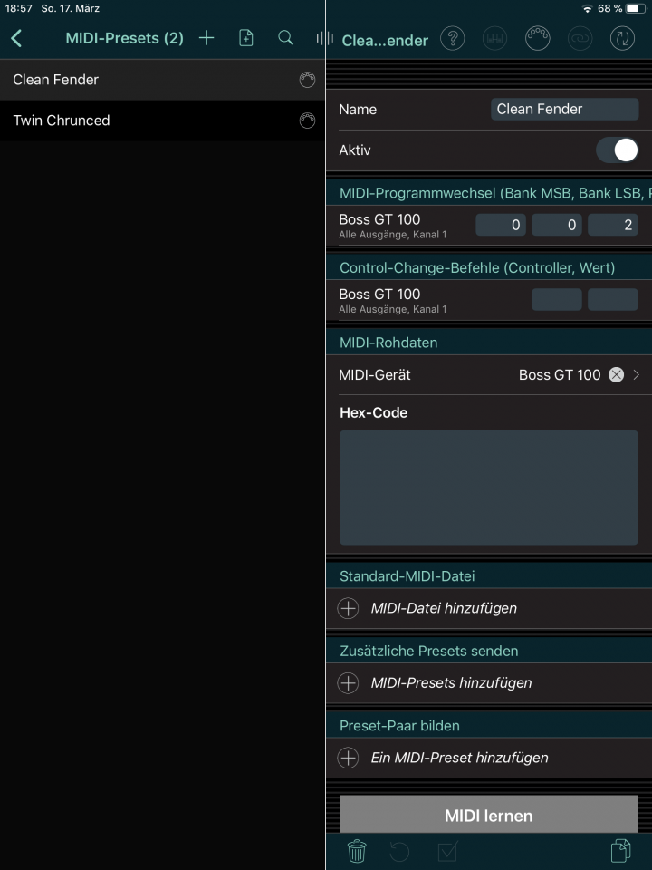Duplicate preset with copy icon
652x870 pixels.
coord(621,851)
